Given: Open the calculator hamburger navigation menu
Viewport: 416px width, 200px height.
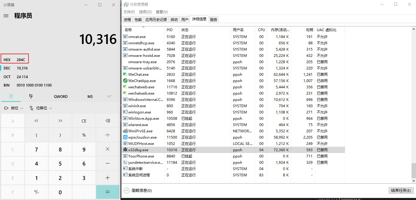Looking at the screenshot, I should point(6,16).
